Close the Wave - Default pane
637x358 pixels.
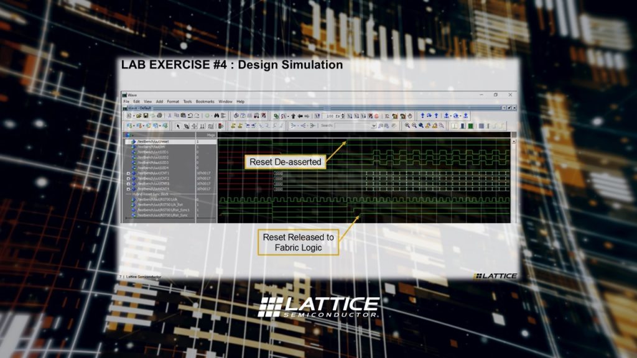[514, 108]
